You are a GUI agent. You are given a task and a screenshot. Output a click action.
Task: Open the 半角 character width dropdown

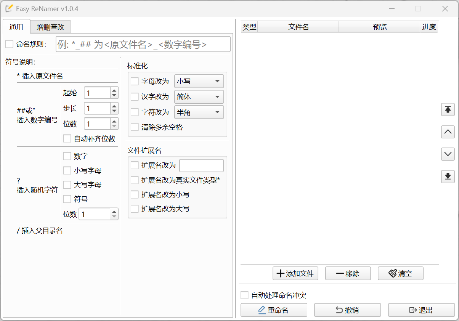[199, 112]
